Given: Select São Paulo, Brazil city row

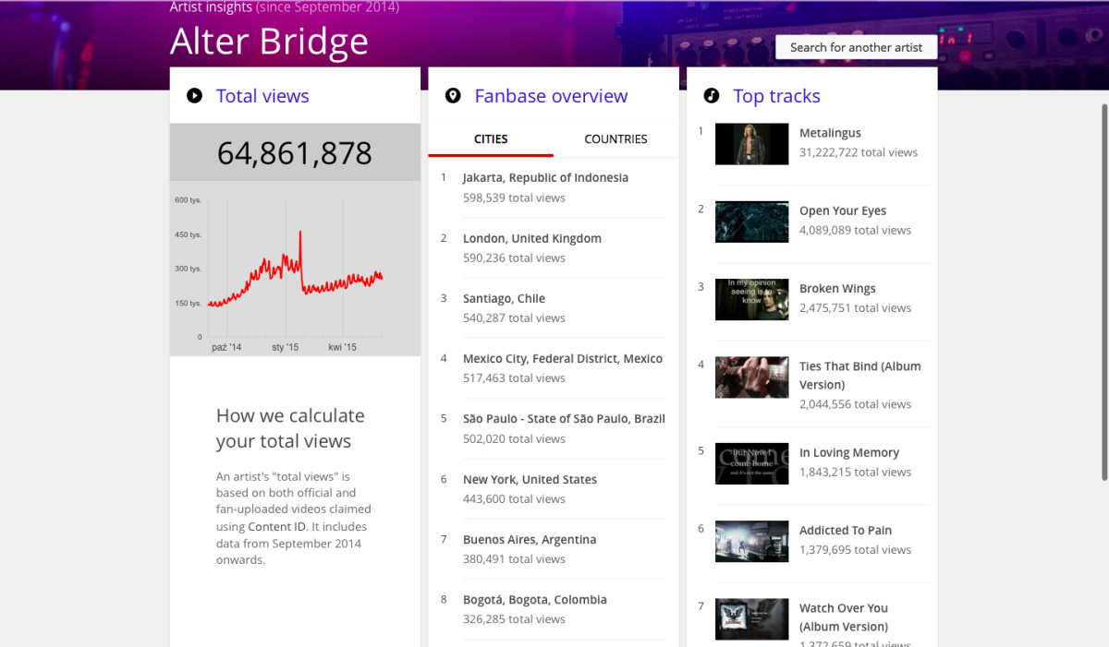Looking at the screenshot, I should point(553,428).
